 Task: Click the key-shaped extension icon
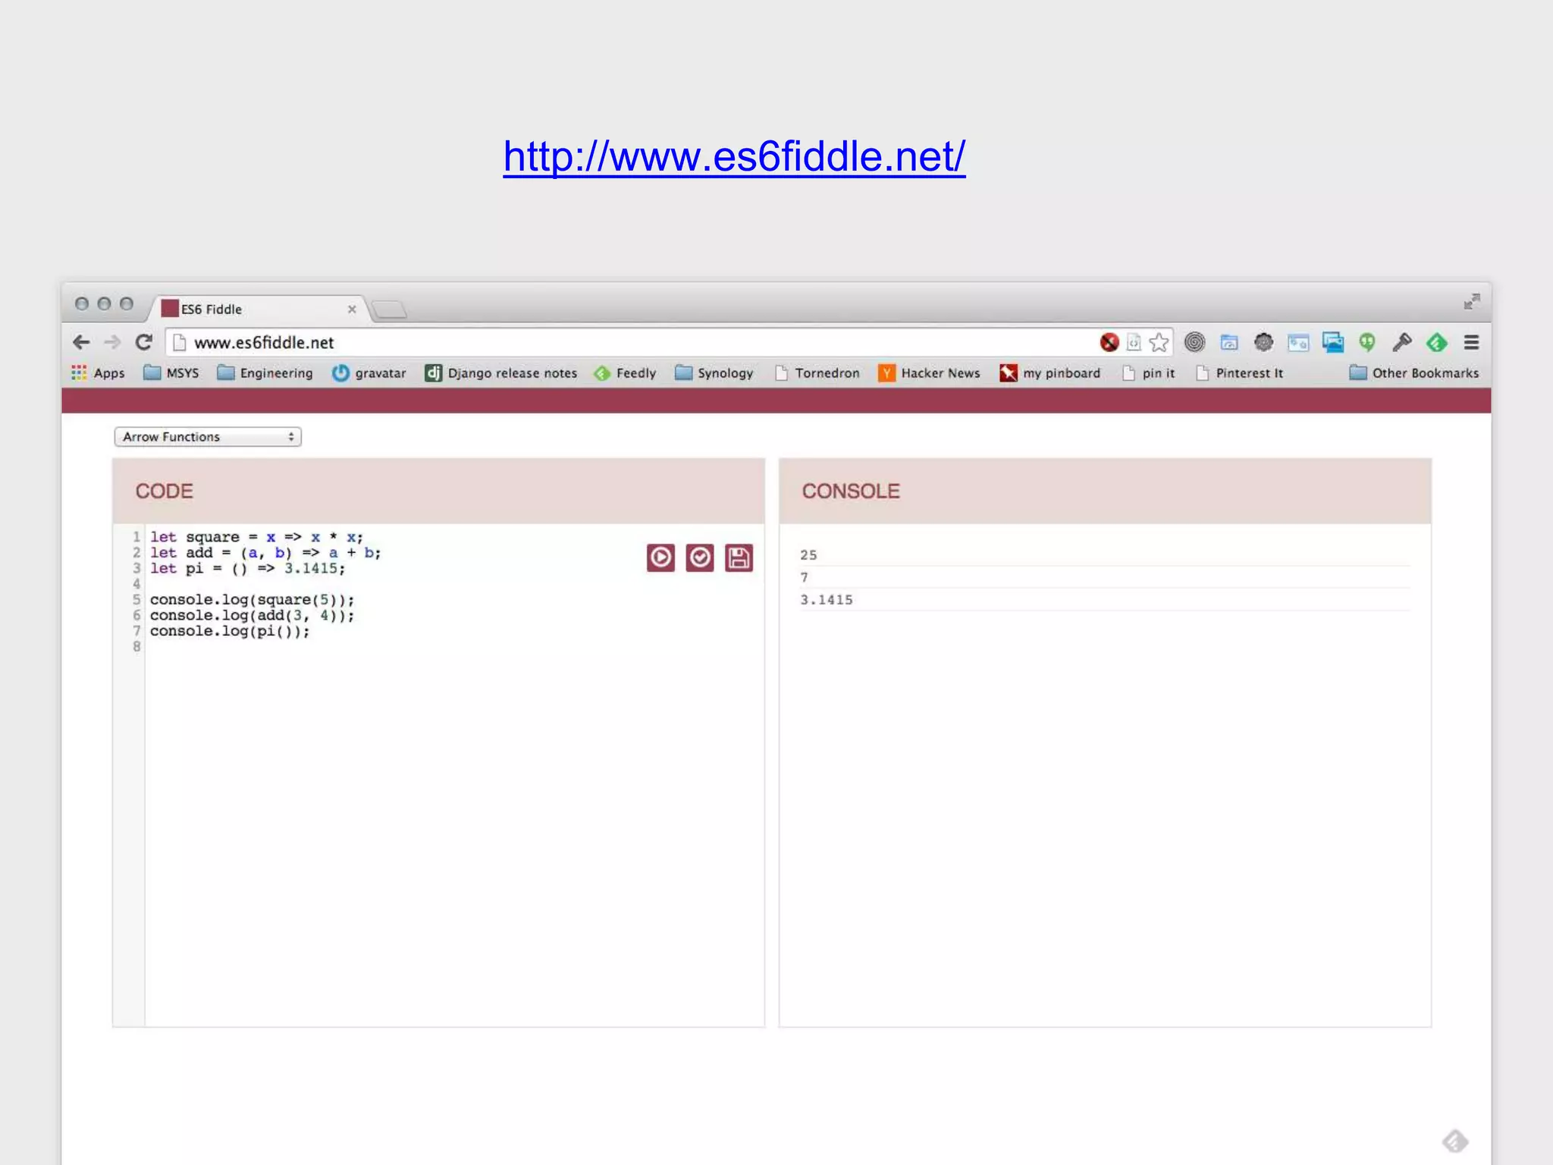(1401, 343)
